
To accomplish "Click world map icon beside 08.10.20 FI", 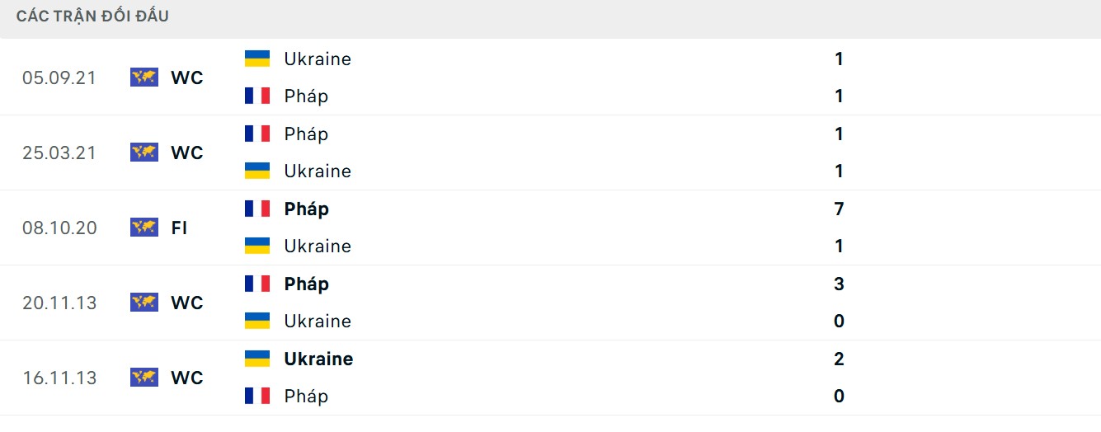I will coord(144,228).
